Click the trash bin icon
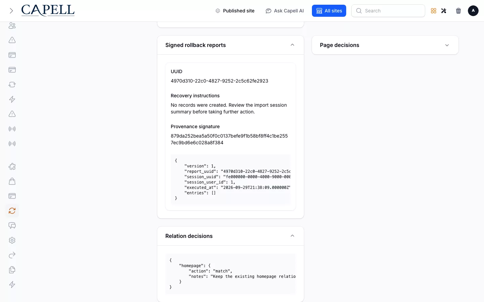484x302 pixels. click(458, 11)
